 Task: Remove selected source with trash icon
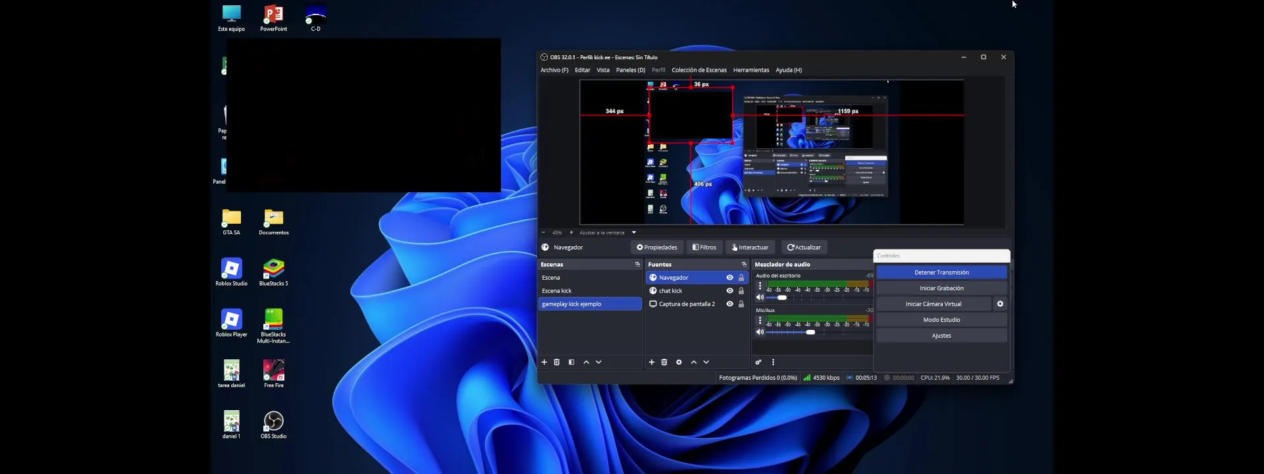coord(664,362)
